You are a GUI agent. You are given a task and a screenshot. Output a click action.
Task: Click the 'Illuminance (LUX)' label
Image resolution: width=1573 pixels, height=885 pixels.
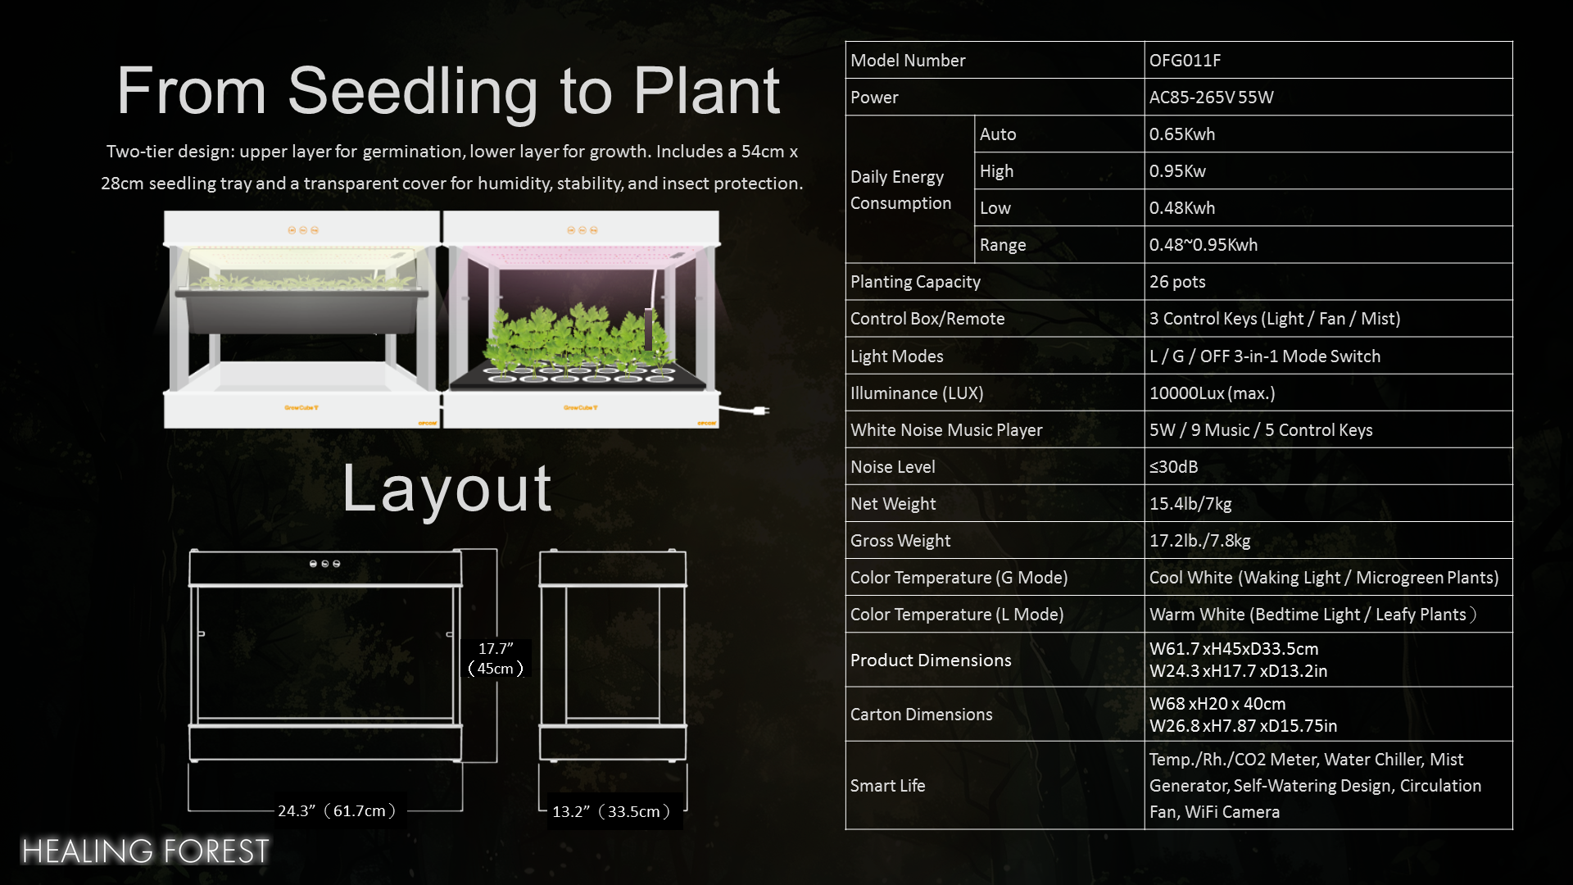tap(917, 393)
